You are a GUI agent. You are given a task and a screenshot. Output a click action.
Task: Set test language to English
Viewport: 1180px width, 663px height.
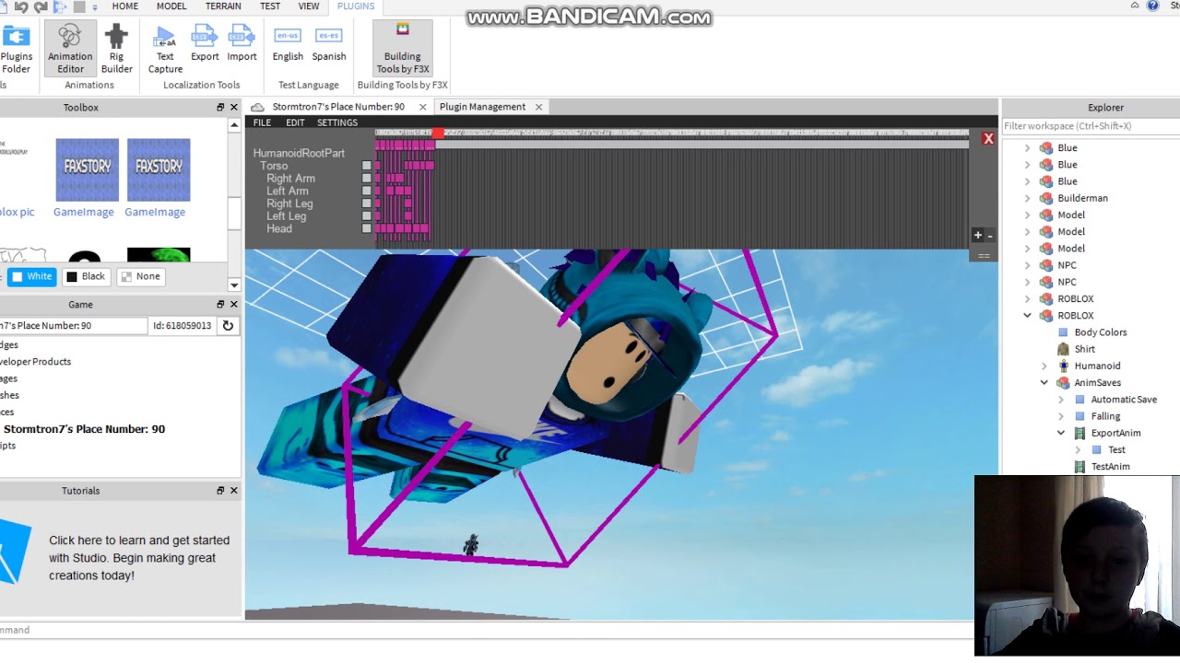tap(288, 43)
